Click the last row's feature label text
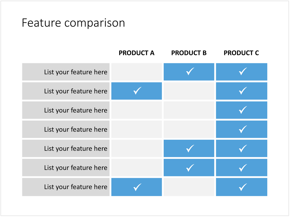Screen dimensions: 290x217 [x=76, y=187]
